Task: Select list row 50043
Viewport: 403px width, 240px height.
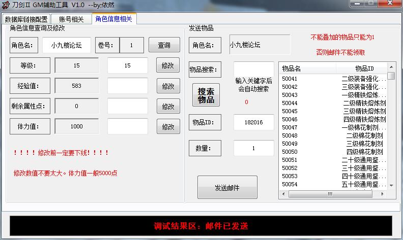Action: point(333,95)
